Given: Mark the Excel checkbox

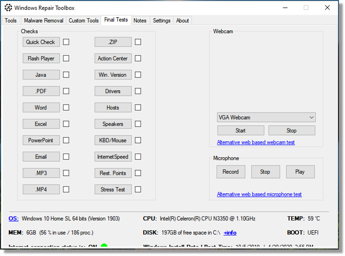Looking at the screenshot, I should (x=66, y=124).
